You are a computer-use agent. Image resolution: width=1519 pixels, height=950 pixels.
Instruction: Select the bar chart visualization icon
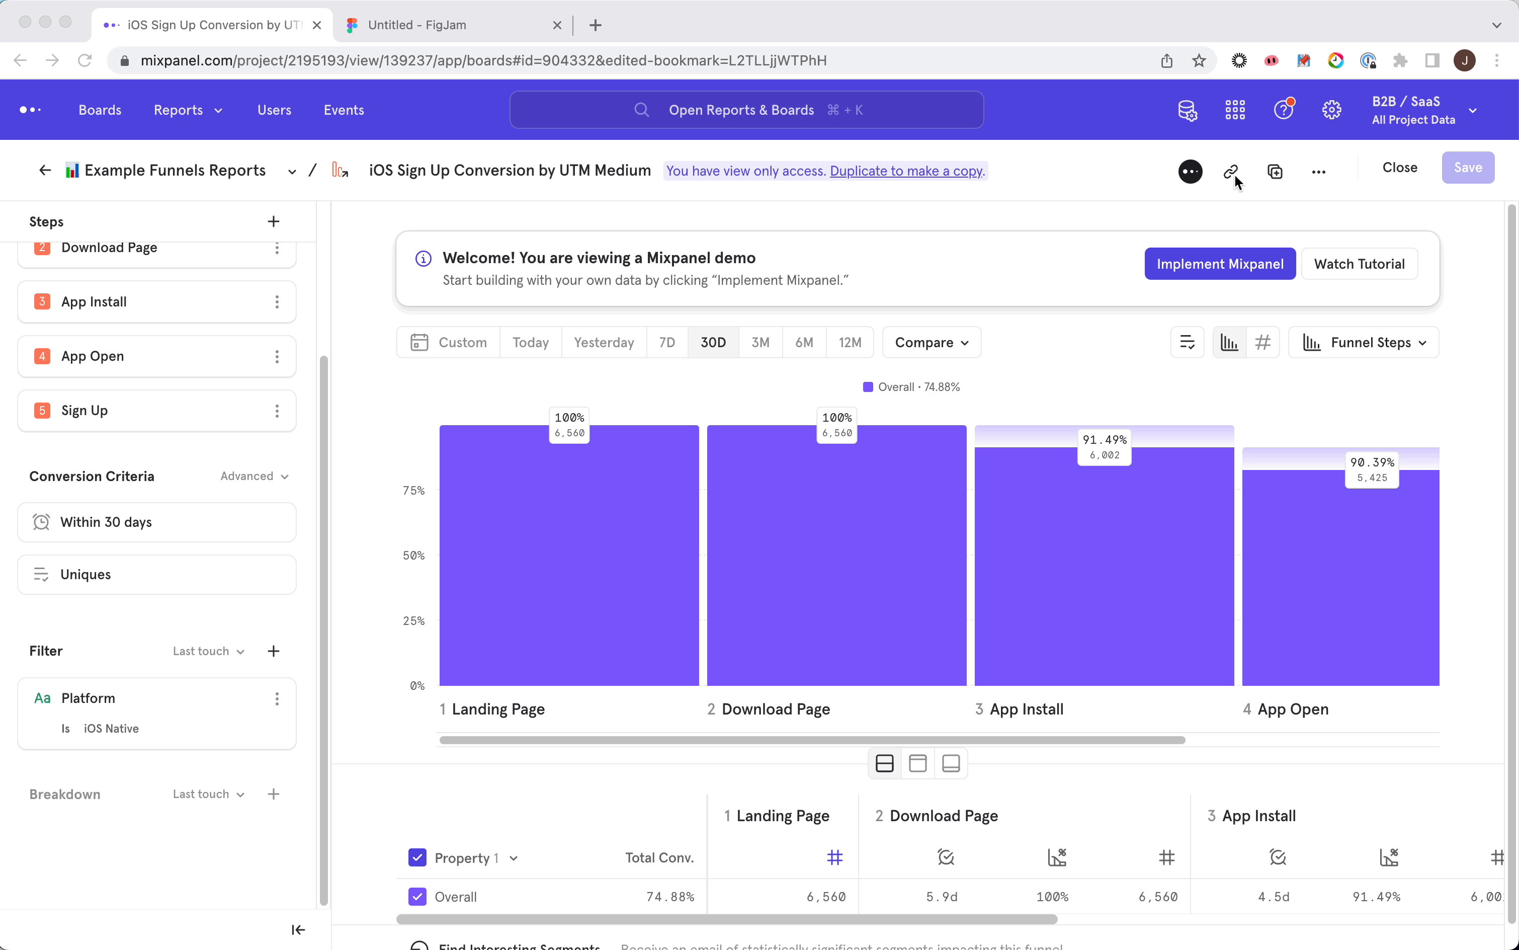point(1229,342)
